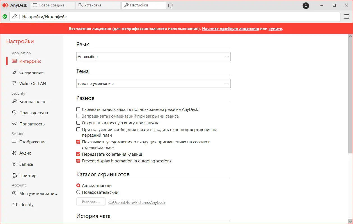Click the ID card icon beside Identity
This screenshot has height=224, width=353.
coord(14,204)
